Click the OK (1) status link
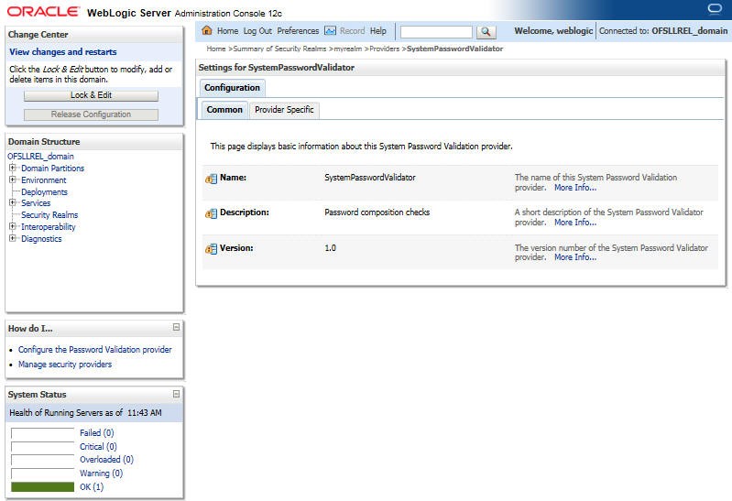732x501 pixels. (92, 487)
